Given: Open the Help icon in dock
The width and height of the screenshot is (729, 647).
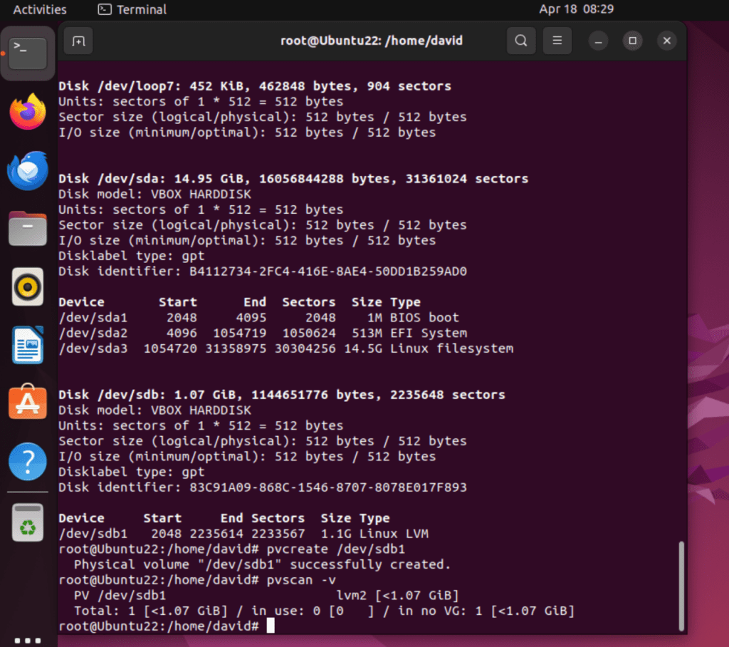Looking at the screenshot, I should click(x=28, y=462).
